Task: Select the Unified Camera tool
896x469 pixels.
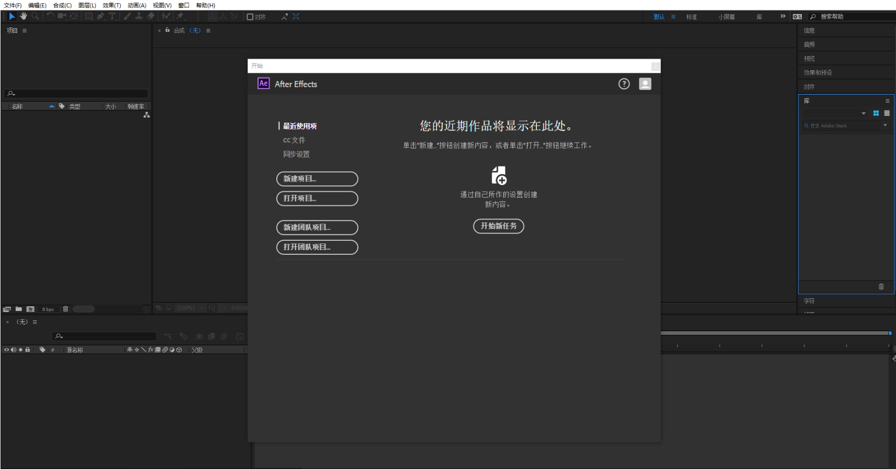Action: point(62,17)
